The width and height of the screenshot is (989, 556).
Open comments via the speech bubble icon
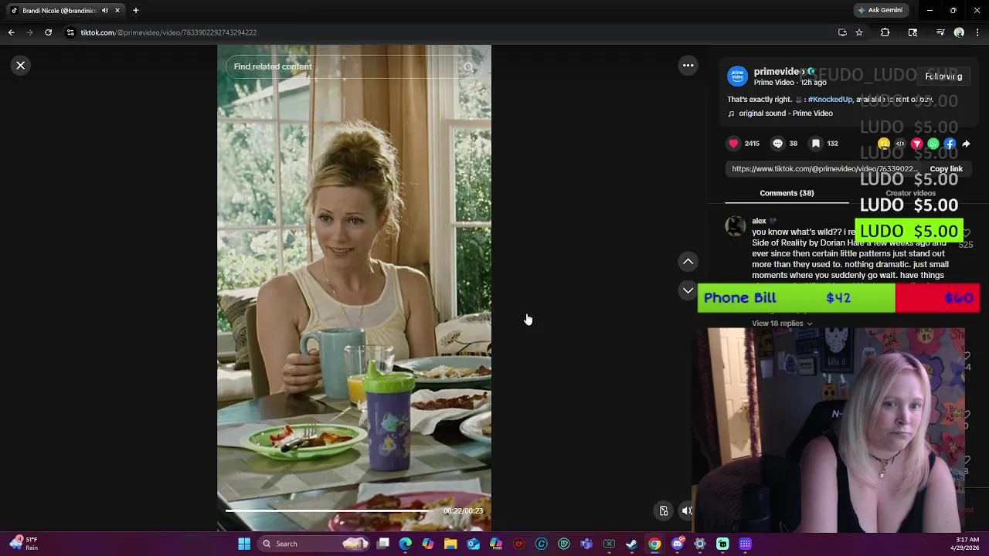tap(777, 144)
